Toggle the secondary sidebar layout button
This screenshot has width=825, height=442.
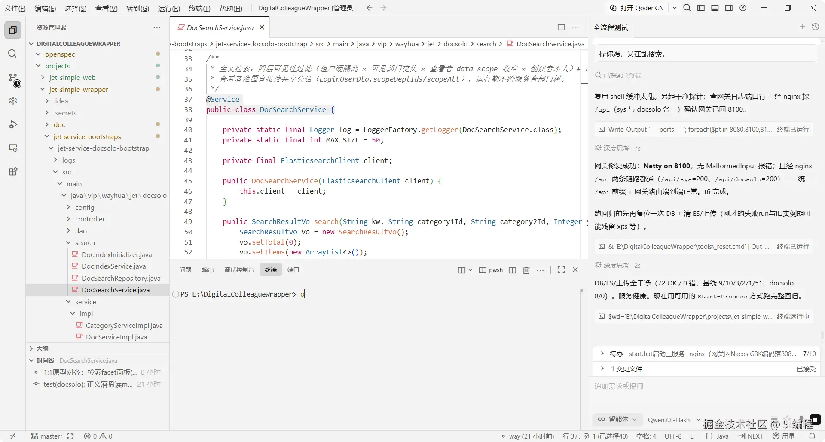click(729, 8)
